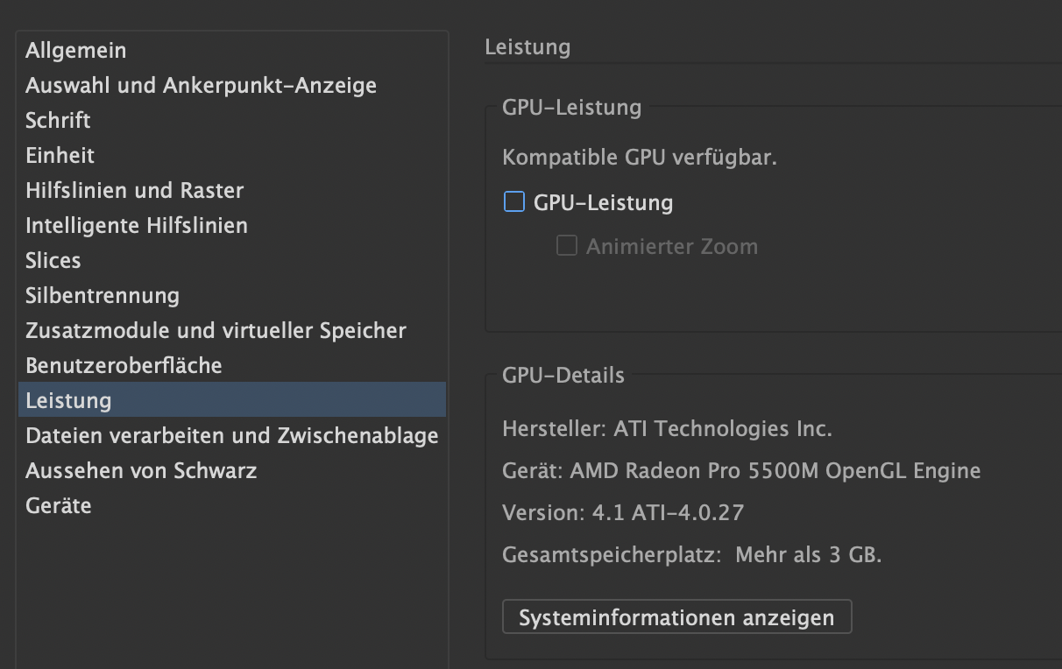This screenshot has height=669, width=1062.
Task: Select Hilfslinien und Raster entry
Action: [x=135, y=191]
